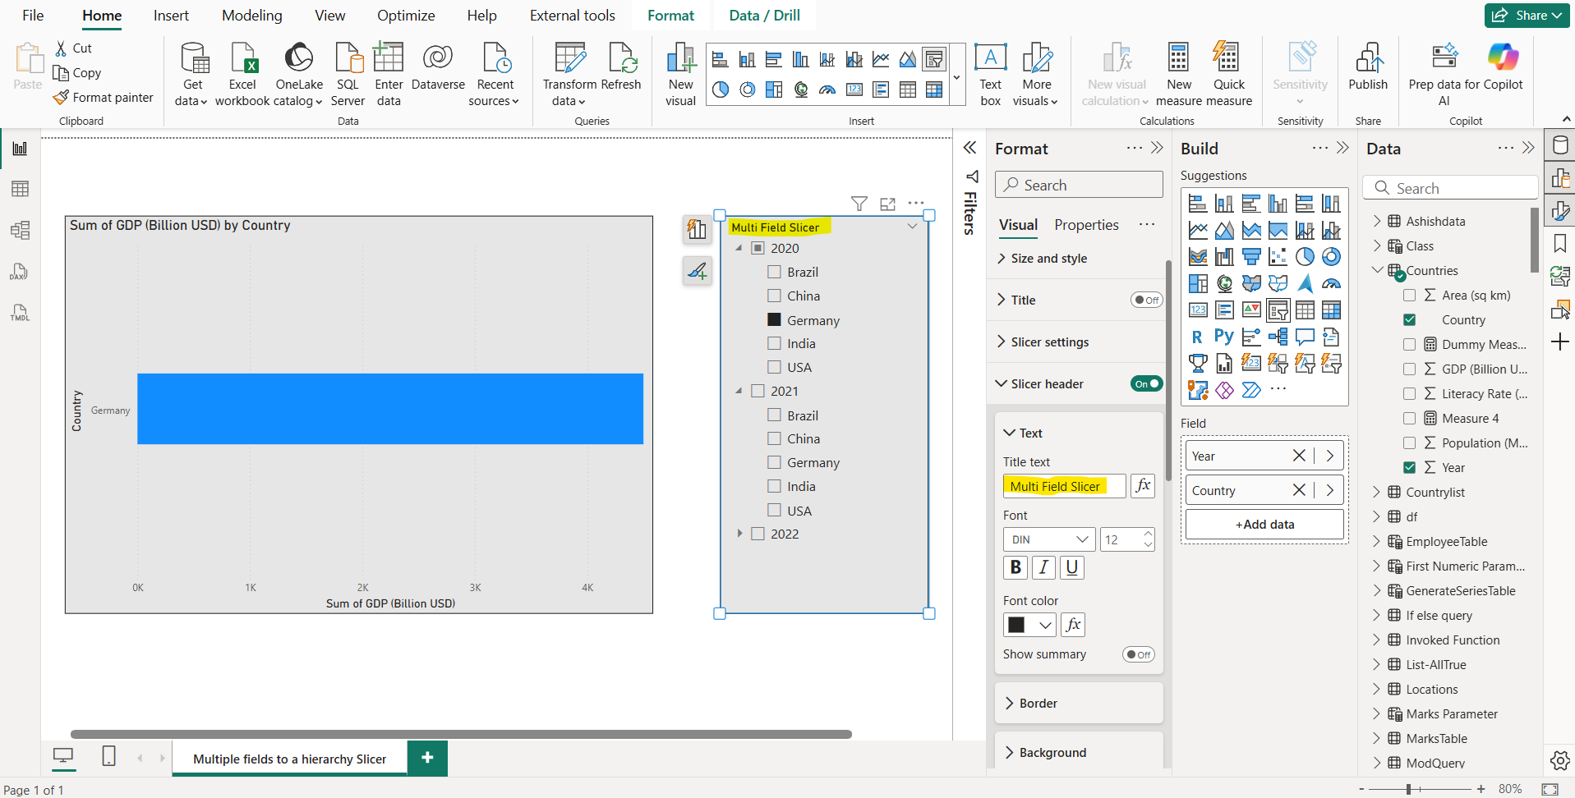1575x798 pixels.
Task: Select the New visual button
Action: click(680, 74)
